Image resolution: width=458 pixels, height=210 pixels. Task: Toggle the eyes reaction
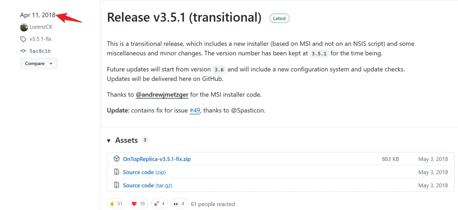(179, 204)
